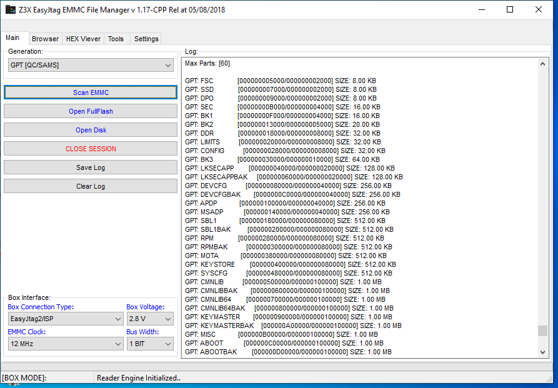
Task: Select the GPT: DDR log entry
Action: 282,133
